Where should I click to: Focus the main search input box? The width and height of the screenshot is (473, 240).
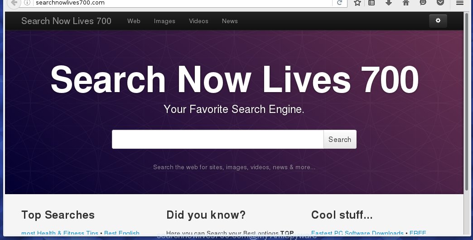(x=218, y=139)
